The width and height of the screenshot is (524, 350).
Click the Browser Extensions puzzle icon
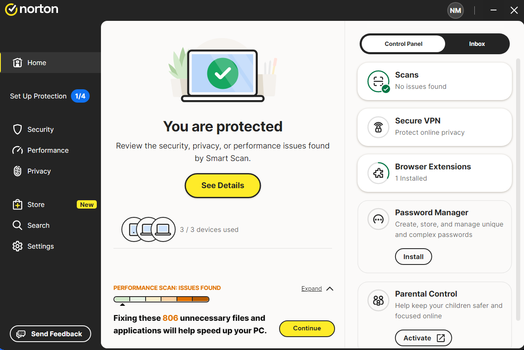(378, 173)
